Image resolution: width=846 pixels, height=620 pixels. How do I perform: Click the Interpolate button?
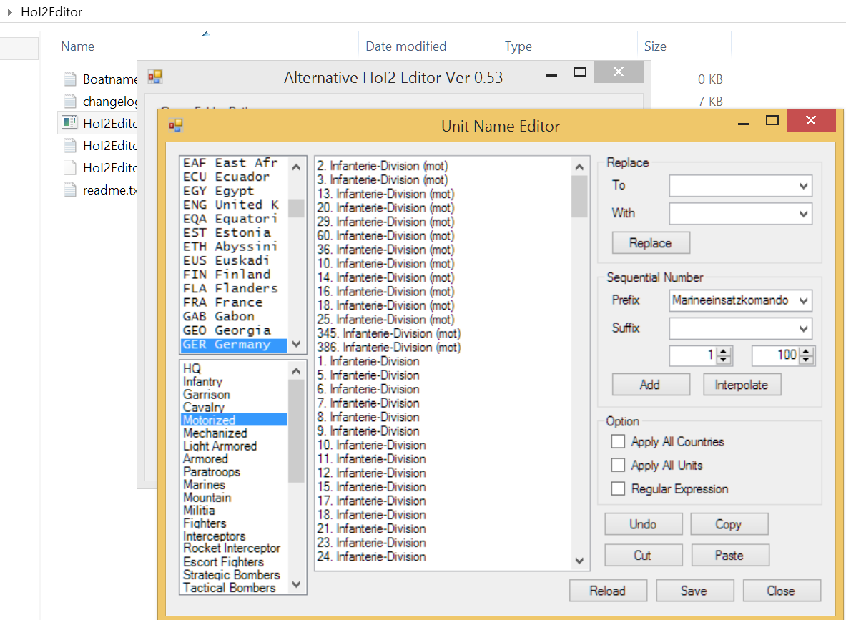tap(742, 385)
